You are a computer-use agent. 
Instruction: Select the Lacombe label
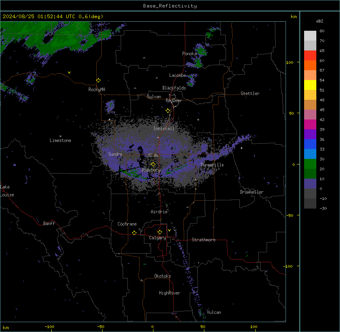point(177,75)
